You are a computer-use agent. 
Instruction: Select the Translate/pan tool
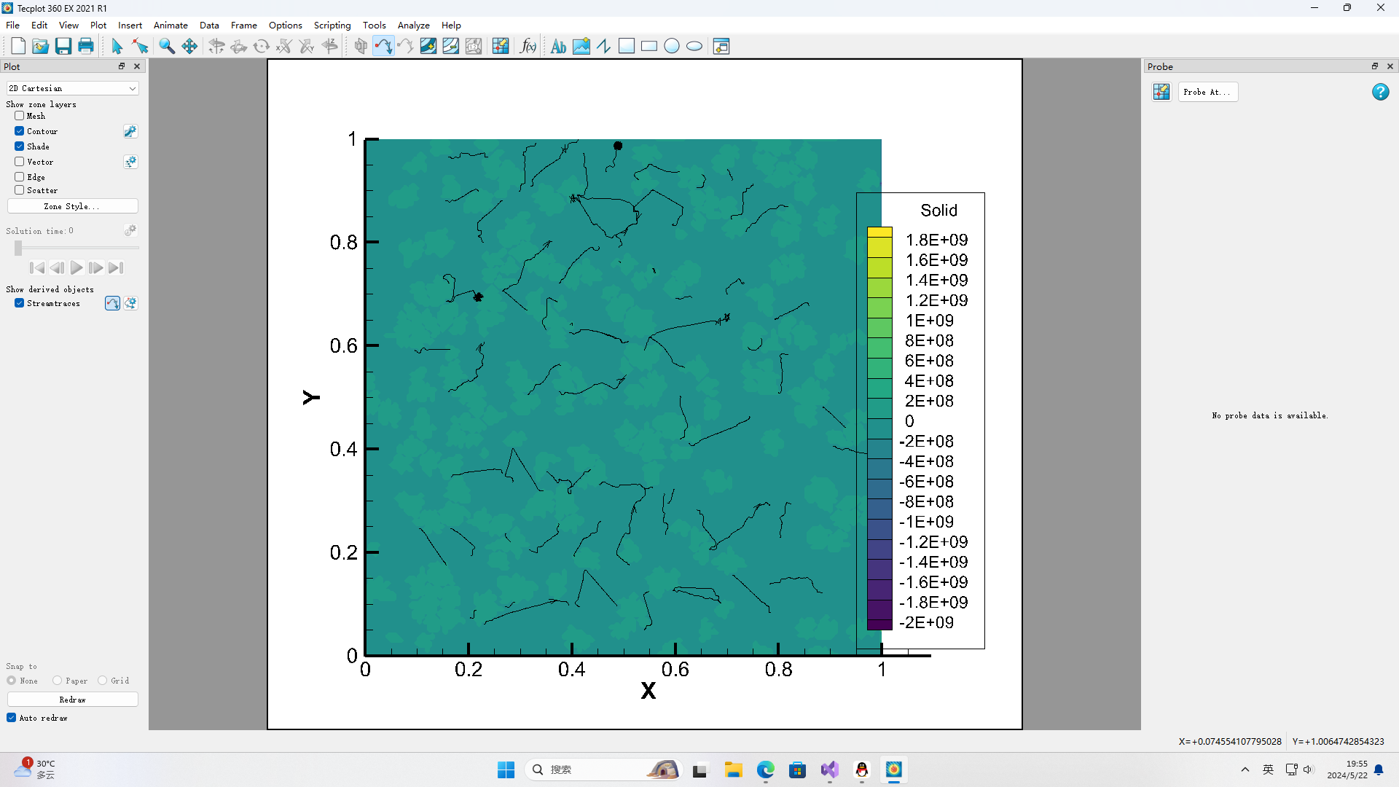(189, 47)
